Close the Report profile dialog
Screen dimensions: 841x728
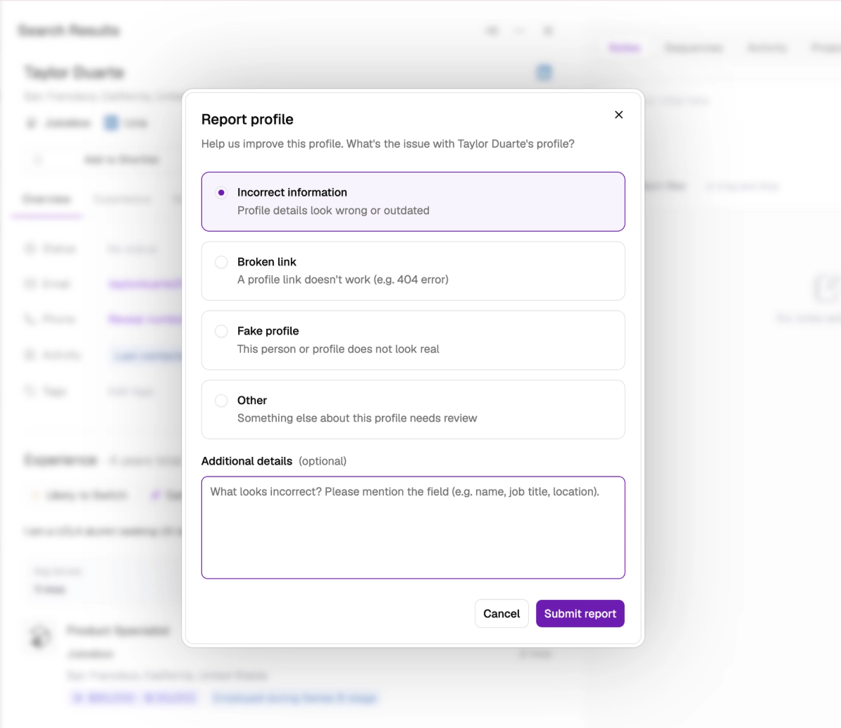[618, 115]
